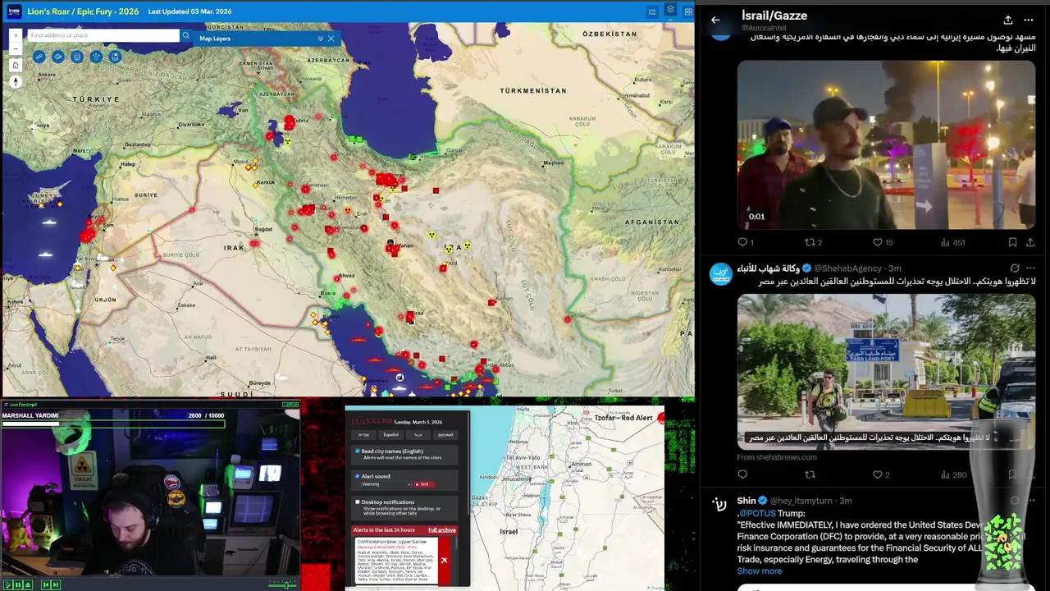
Task: Toggle Read city names (English) checkbox
Action: (358, 451)
